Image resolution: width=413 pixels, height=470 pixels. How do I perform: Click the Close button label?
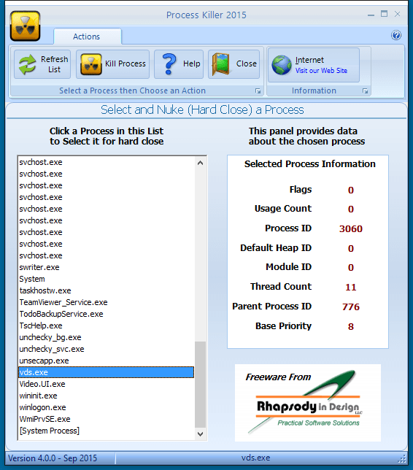click(x=247, y=63)
